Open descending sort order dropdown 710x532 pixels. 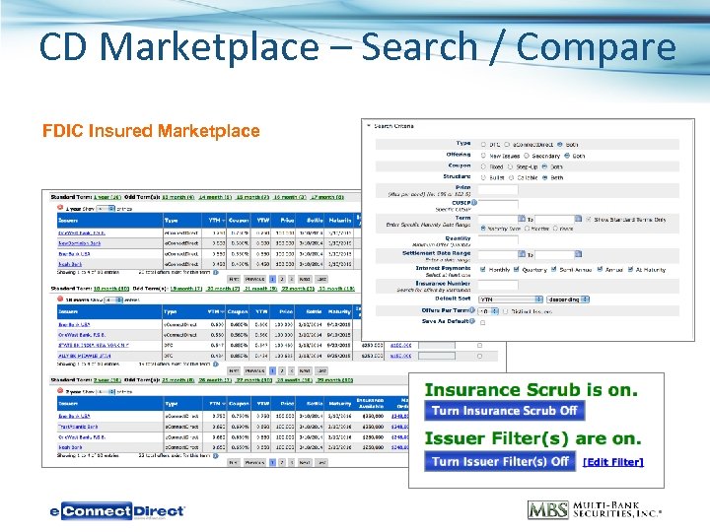[568, 299]
